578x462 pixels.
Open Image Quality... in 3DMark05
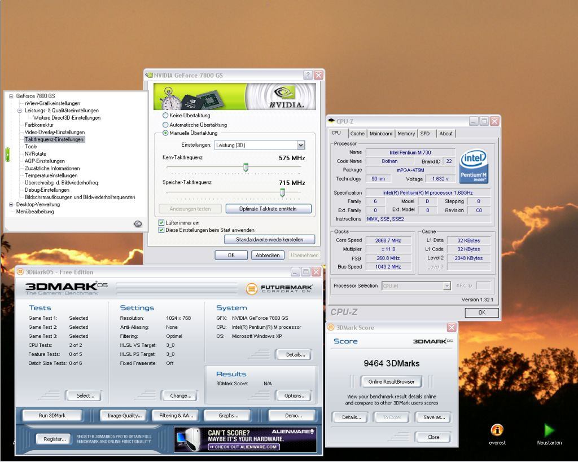point(124,416)
